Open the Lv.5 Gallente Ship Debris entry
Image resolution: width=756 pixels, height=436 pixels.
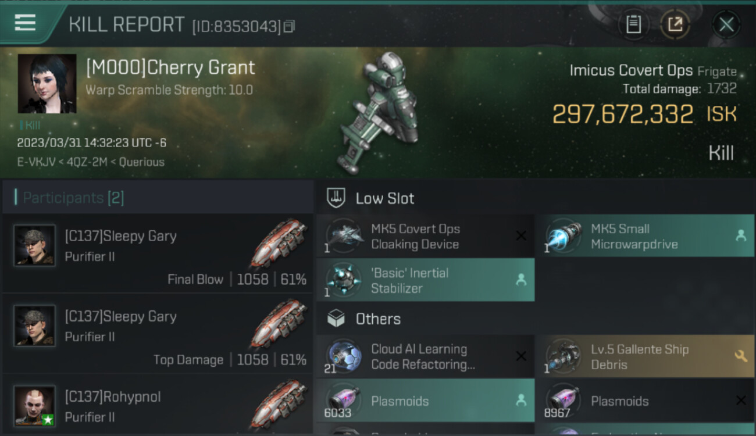645,356
